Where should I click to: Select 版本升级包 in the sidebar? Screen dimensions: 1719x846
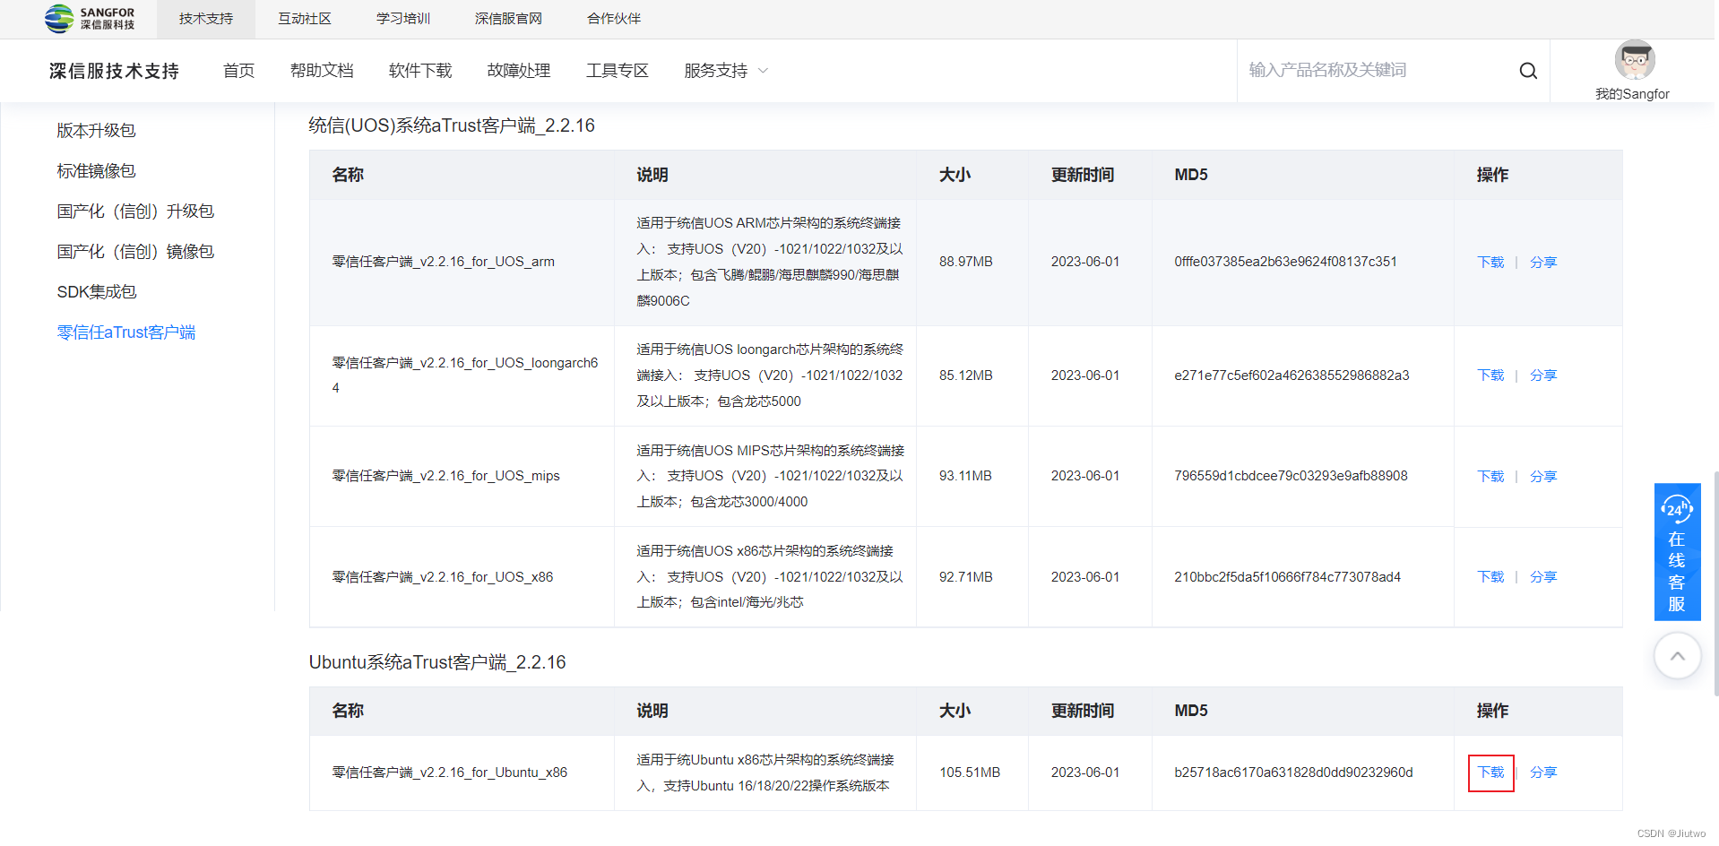click(96, 131)
